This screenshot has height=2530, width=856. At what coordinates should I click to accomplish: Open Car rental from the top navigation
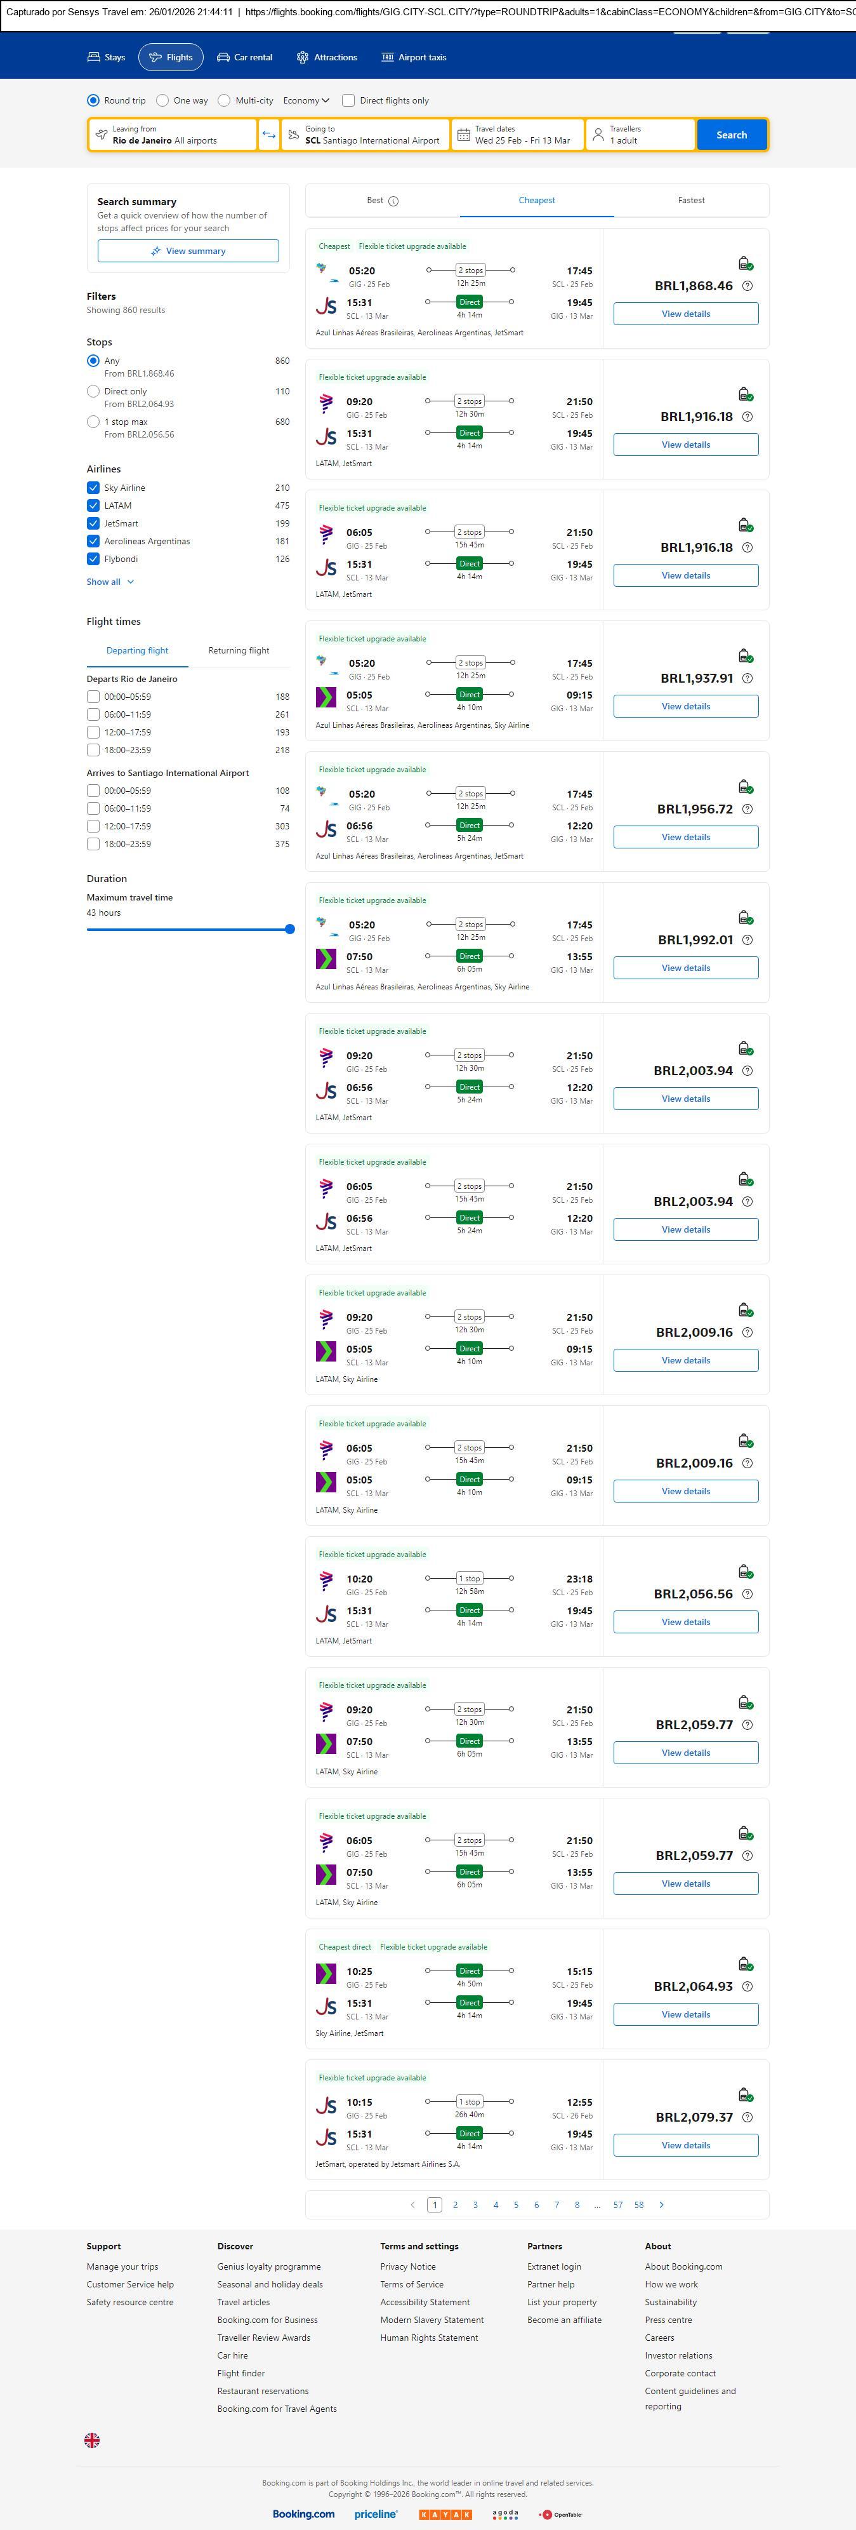[244, 57]
